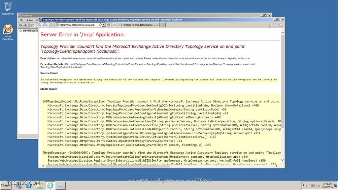338x190 pixels.
Task: Click the GetConfigurationNamingContext stack line
Action: pos(138,113)
